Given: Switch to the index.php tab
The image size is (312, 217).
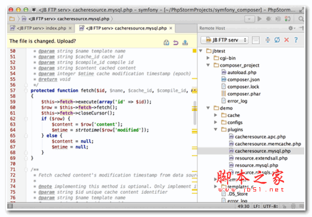Looking at the screenshot, I should click(x=42, y=29).
